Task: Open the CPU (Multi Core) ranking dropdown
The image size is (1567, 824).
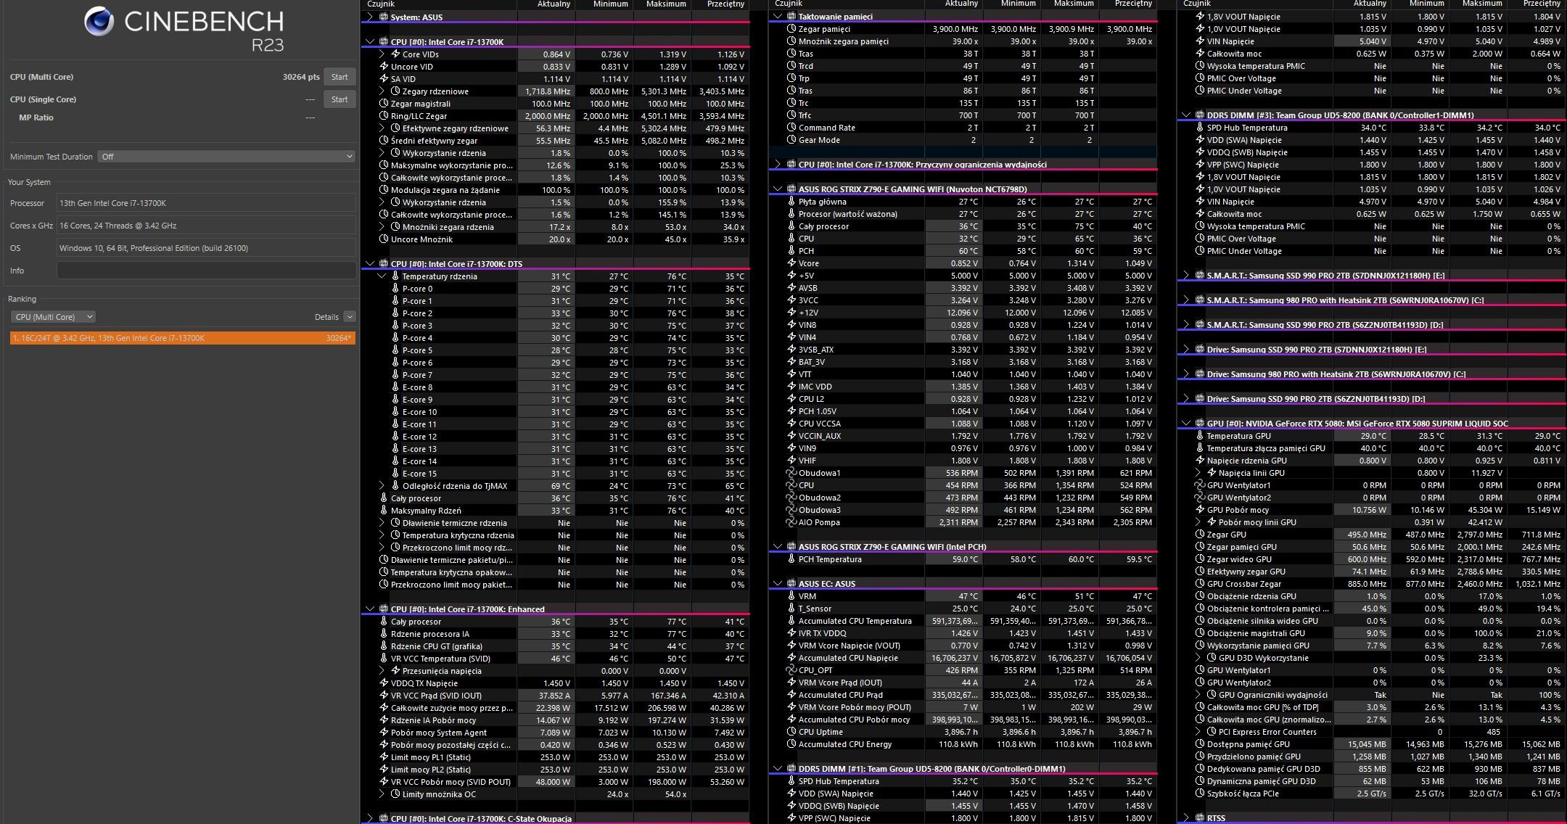Action: coord(53,317)
